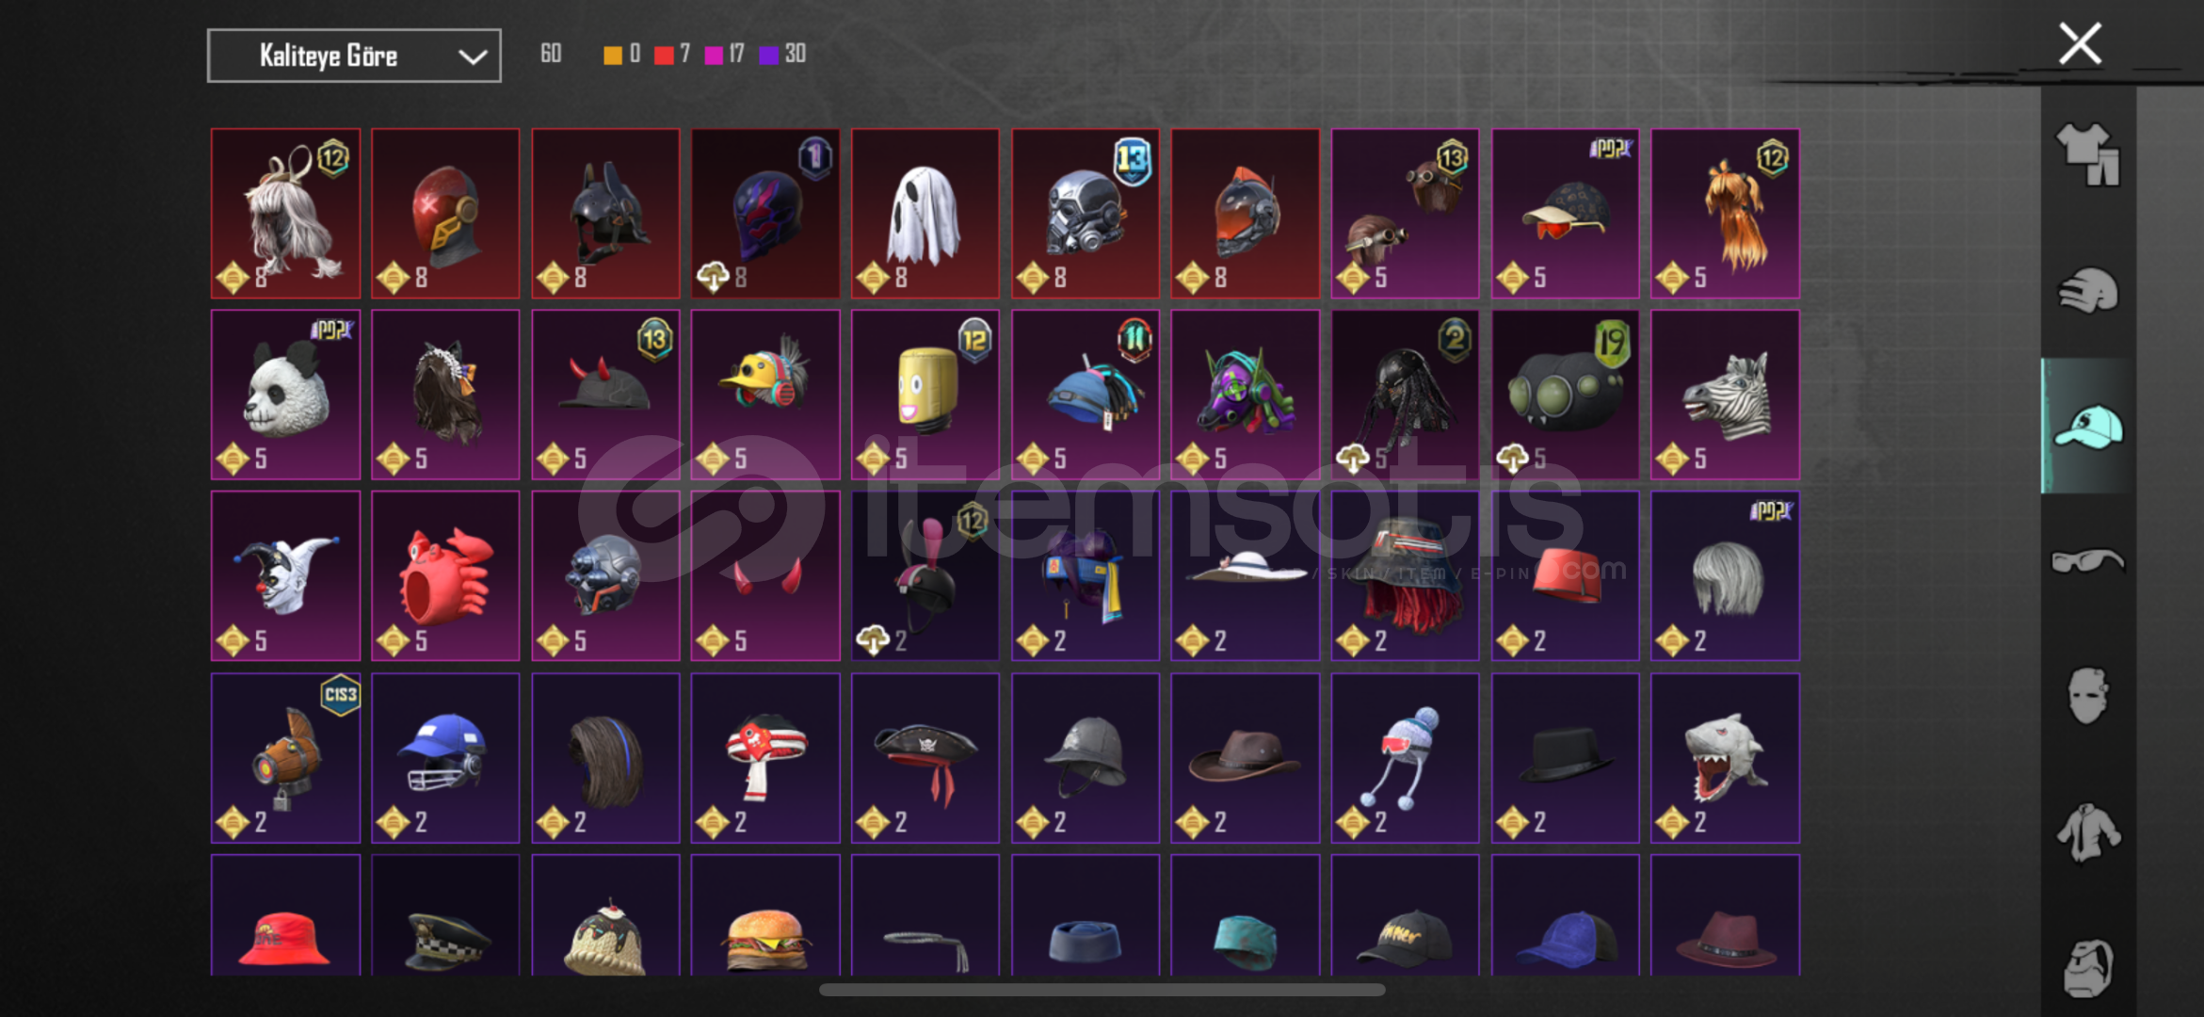2204x1017 pixels.
Task: Click the download cloud icon on black dreadlock helmet
Action: point(1353,459)
